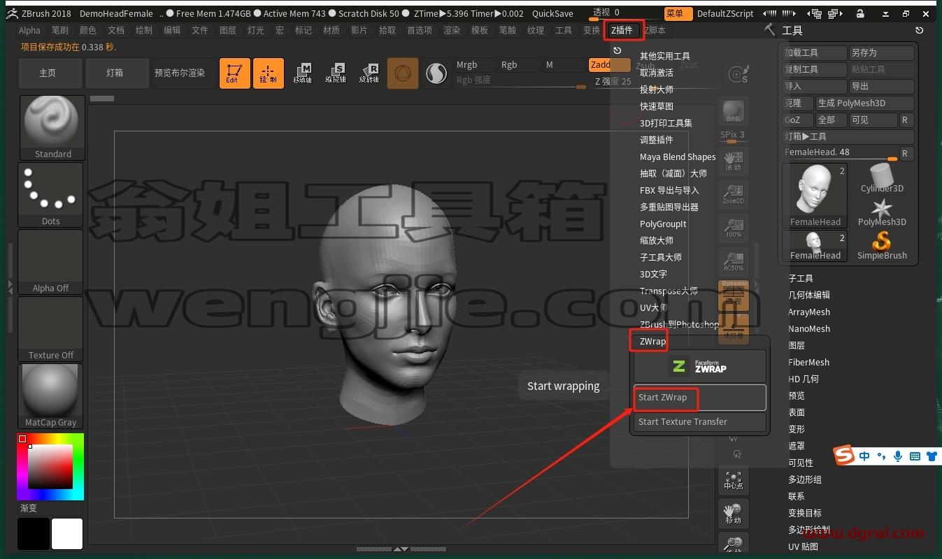Open the Dots stroke selector
Screen dimensions: 942x559
tap(51, 195)
